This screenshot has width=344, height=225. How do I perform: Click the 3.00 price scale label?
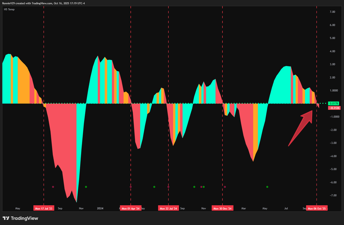click(x=333, y=64)
